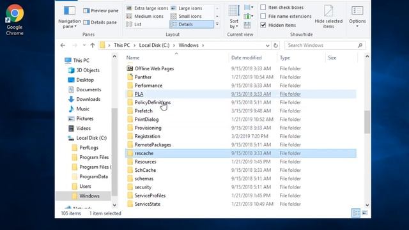Sort by Name column header
The image size is (409, 230).
point(133,58)
